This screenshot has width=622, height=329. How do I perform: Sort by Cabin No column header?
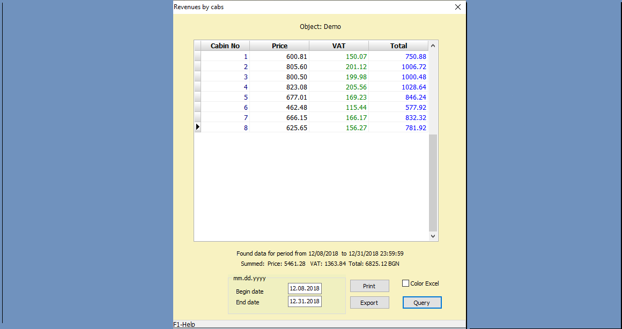pos(225,46)
